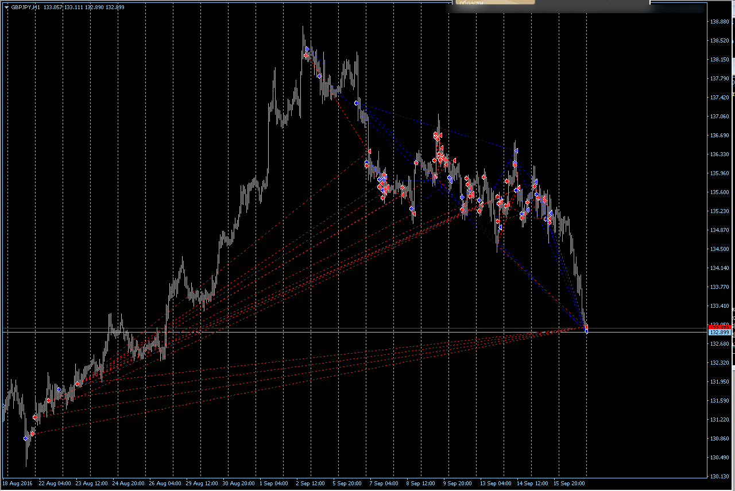Click the red trade arrow near the 130.860 low
Image resolution: width=735 pixels, height=491 pixels.
[x=33, y=434]
